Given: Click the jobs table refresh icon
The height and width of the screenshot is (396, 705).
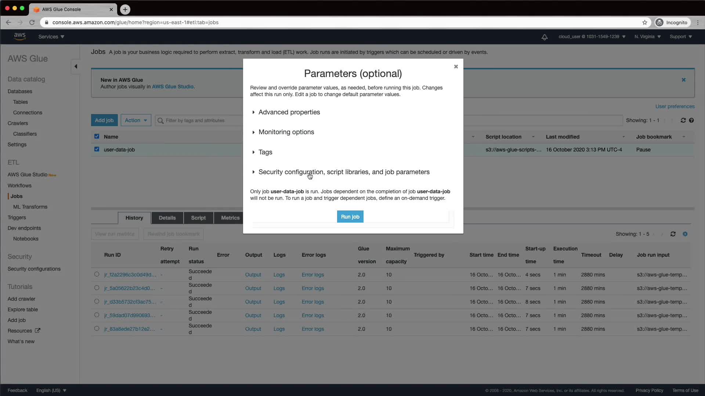Looking at the screenshot, I should [x=683, y=120].
